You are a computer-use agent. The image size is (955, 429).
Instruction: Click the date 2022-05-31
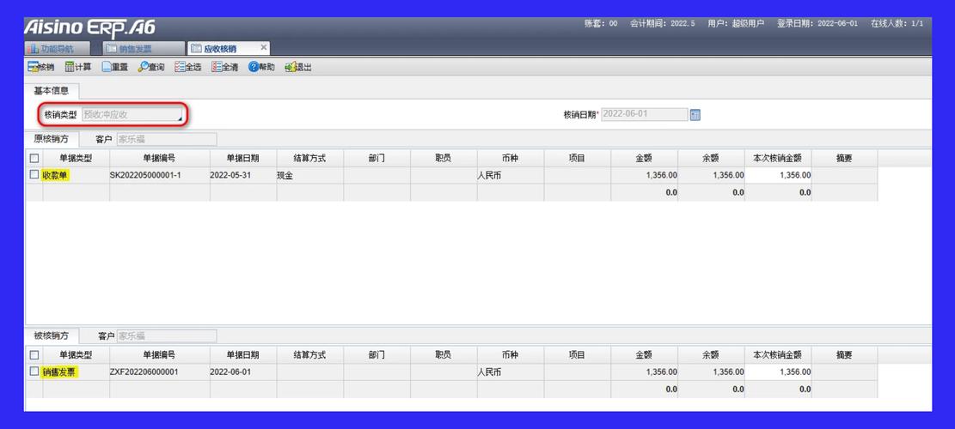coord(230,175)
